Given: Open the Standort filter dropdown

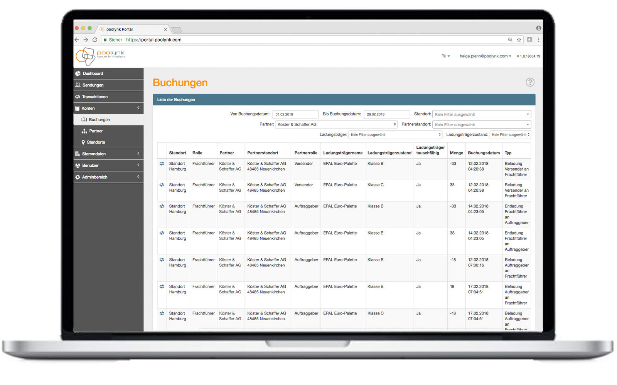Looking at the screenshot, I should click(482, 114).
